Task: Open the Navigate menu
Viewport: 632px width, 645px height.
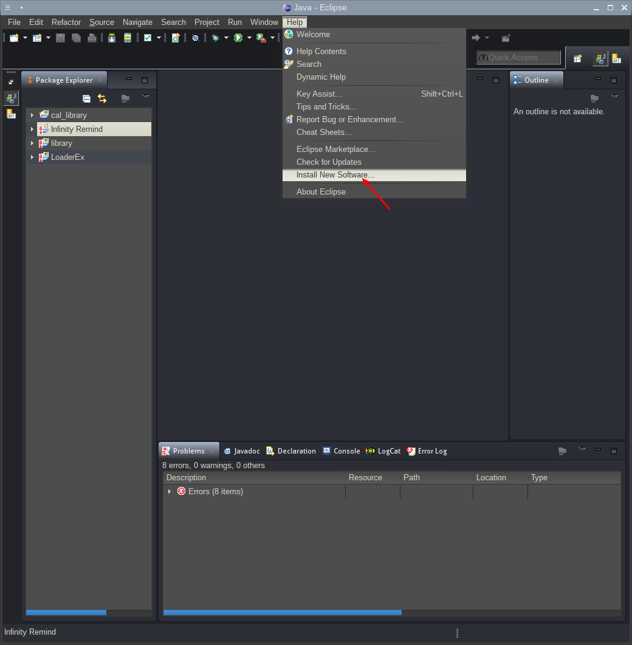Action: [x=137, y=22]
